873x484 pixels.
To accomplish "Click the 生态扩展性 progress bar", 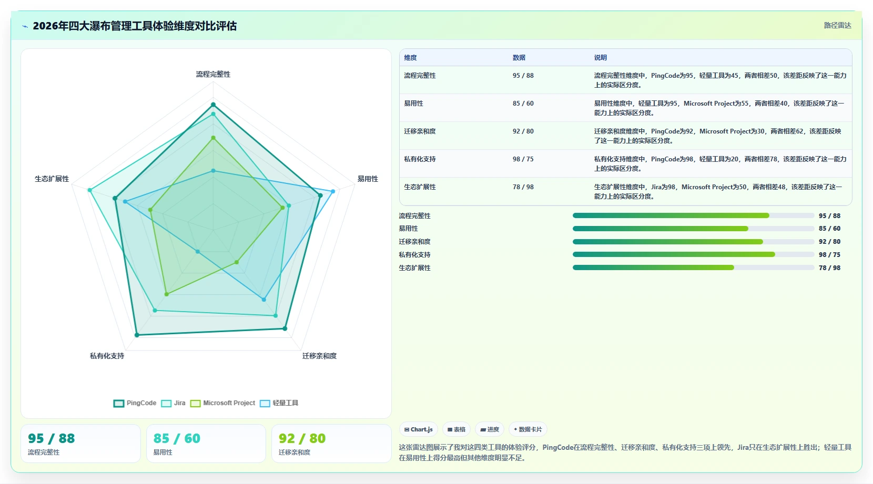I will tap(693, 267).
